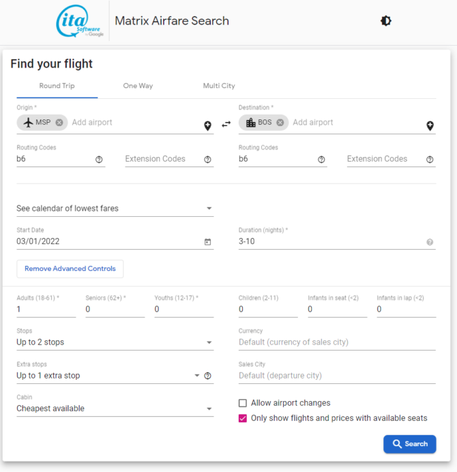Open origin nearby airports location pin
This screenshot has height=472, width=457.
point(208,126)
